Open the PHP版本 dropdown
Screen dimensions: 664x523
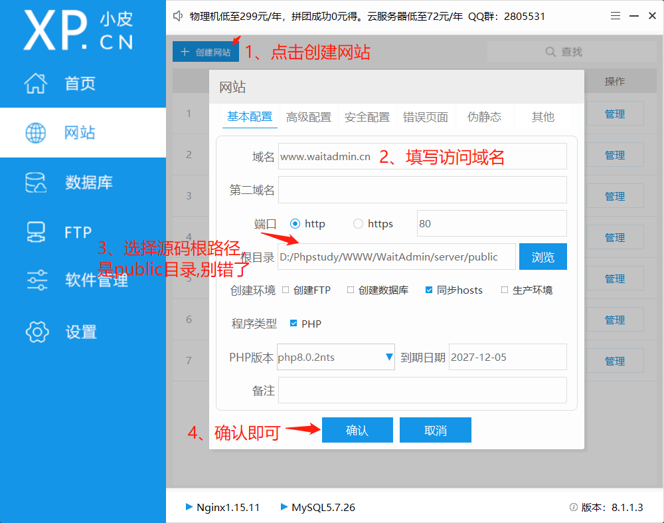point(336,357)
